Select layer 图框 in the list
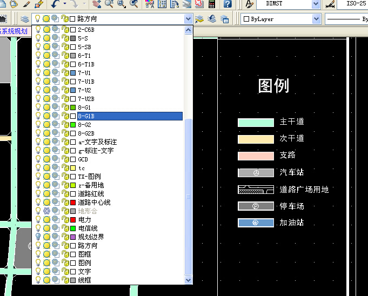 click(84, 254)
